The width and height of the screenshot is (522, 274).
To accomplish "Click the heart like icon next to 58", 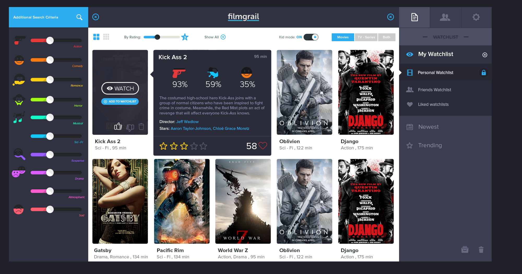I will click(263, 146).
